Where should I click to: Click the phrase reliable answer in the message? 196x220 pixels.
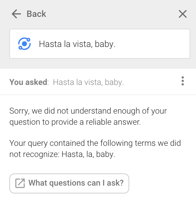pyautogui.click(x=113, y=122)
